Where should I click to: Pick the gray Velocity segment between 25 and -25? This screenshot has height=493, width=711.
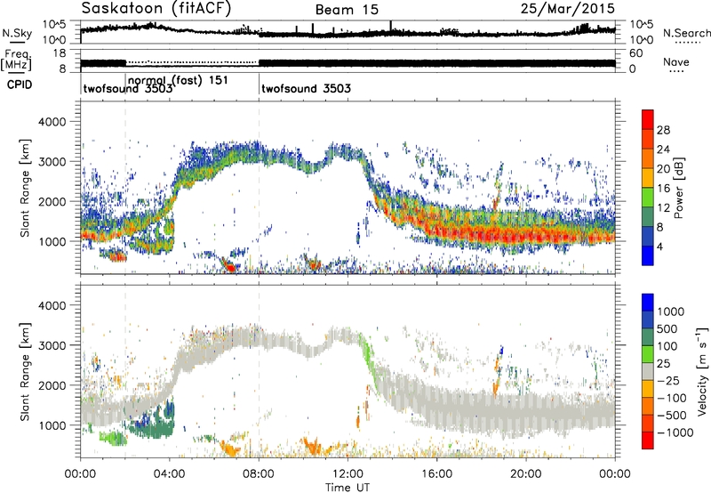[x=648, y=371]
